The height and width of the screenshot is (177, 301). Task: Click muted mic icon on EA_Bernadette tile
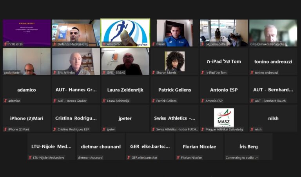(x=203, y=44)
